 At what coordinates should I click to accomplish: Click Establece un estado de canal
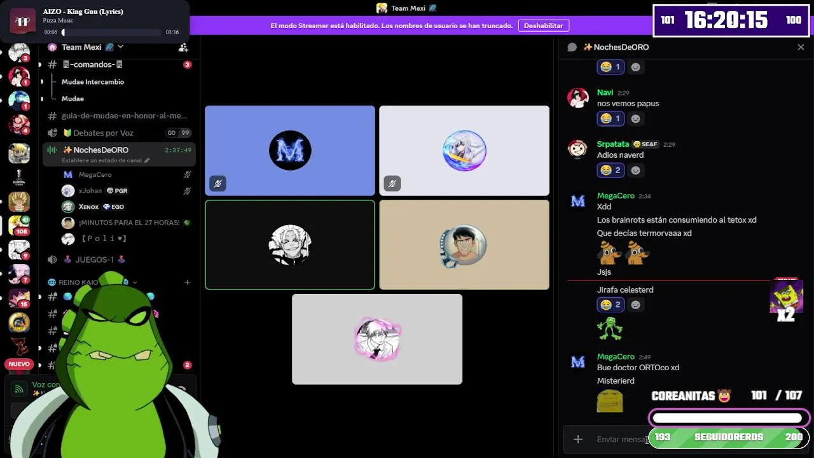(102, 160)
